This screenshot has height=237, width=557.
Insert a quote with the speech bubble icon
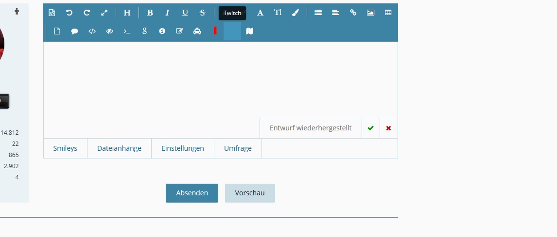(74, 31)
